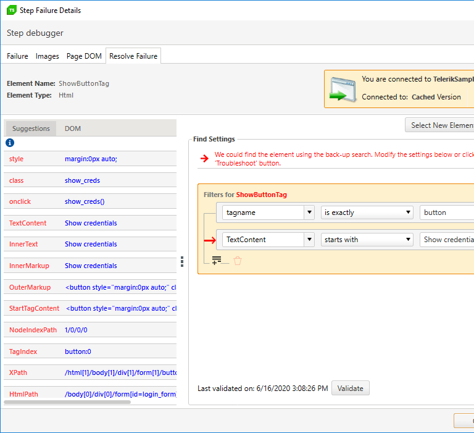Click the ShowButtonTag element name value

[x=84, y=83]
